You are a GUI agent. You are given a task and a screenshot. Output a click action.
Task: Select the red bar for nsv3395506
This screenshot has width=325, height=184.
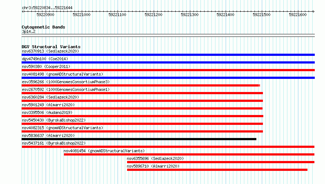[x=142, y=116]
